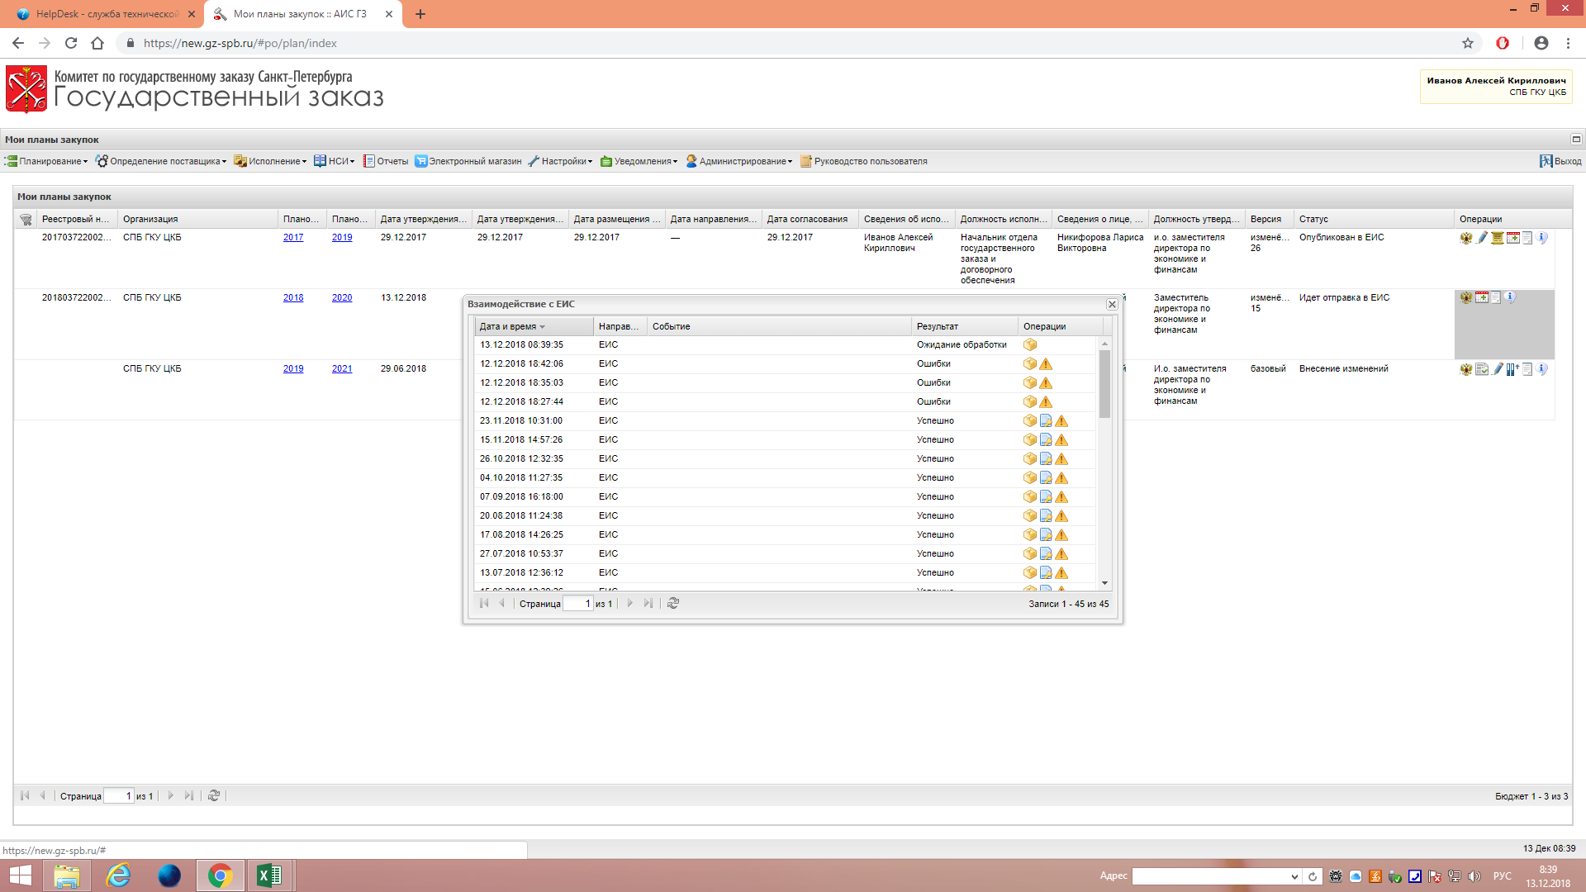Viewport: 1586px width, 892px height.
Task: Open Планирование dropdown menu
Action: pos(48,162)
